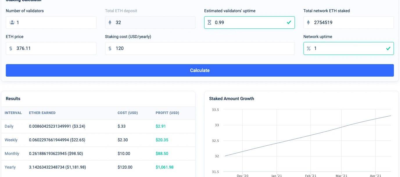Click the Ether Earned column header
Screen dimensions: 400x177
42,113
